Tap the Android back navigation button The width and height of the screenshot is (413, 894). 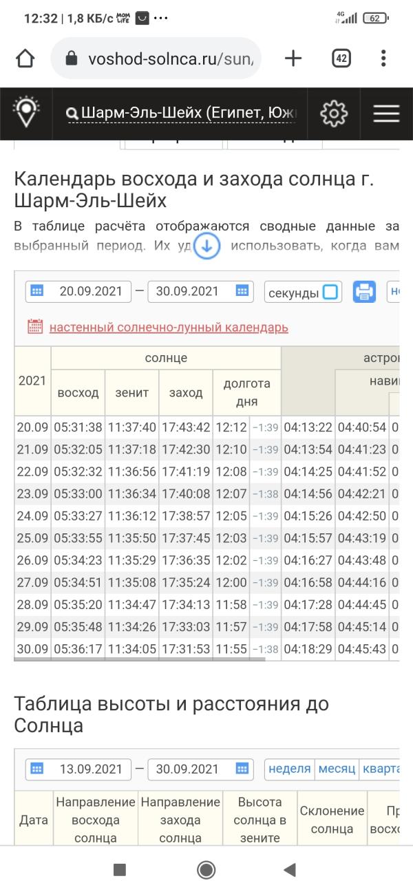tap(290, 870)
